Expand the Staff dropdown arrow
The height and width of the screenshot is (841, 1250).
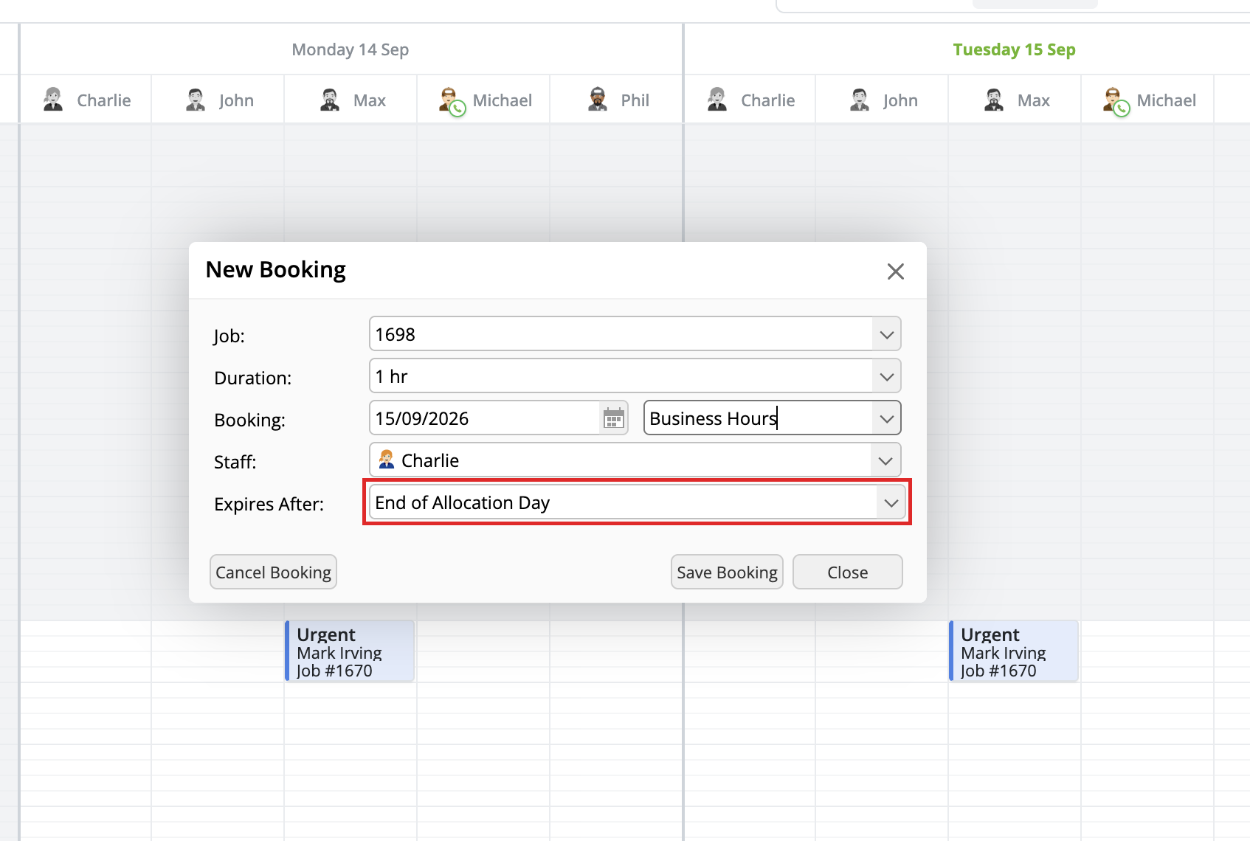point(885,460)
